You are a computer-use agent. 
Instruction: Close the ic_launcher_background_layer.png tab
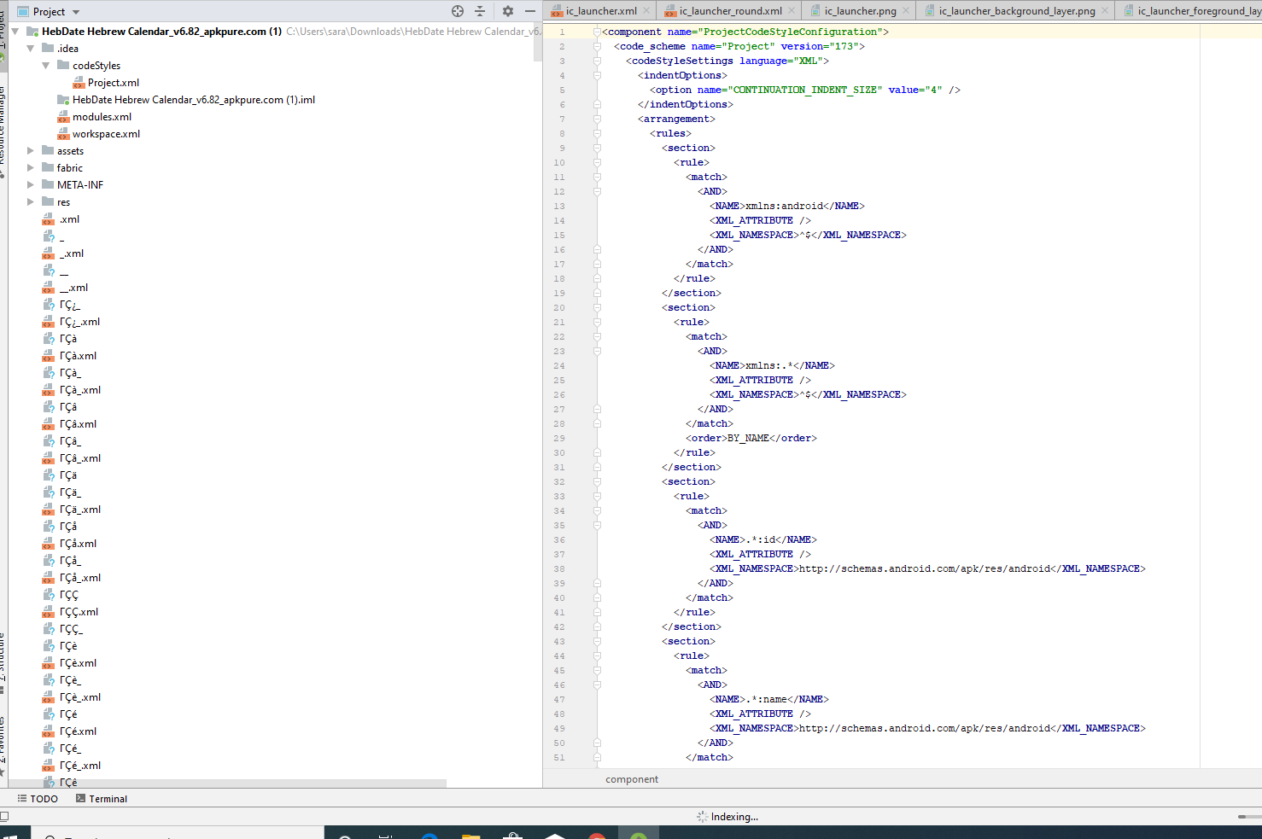tap(1105, 11)
